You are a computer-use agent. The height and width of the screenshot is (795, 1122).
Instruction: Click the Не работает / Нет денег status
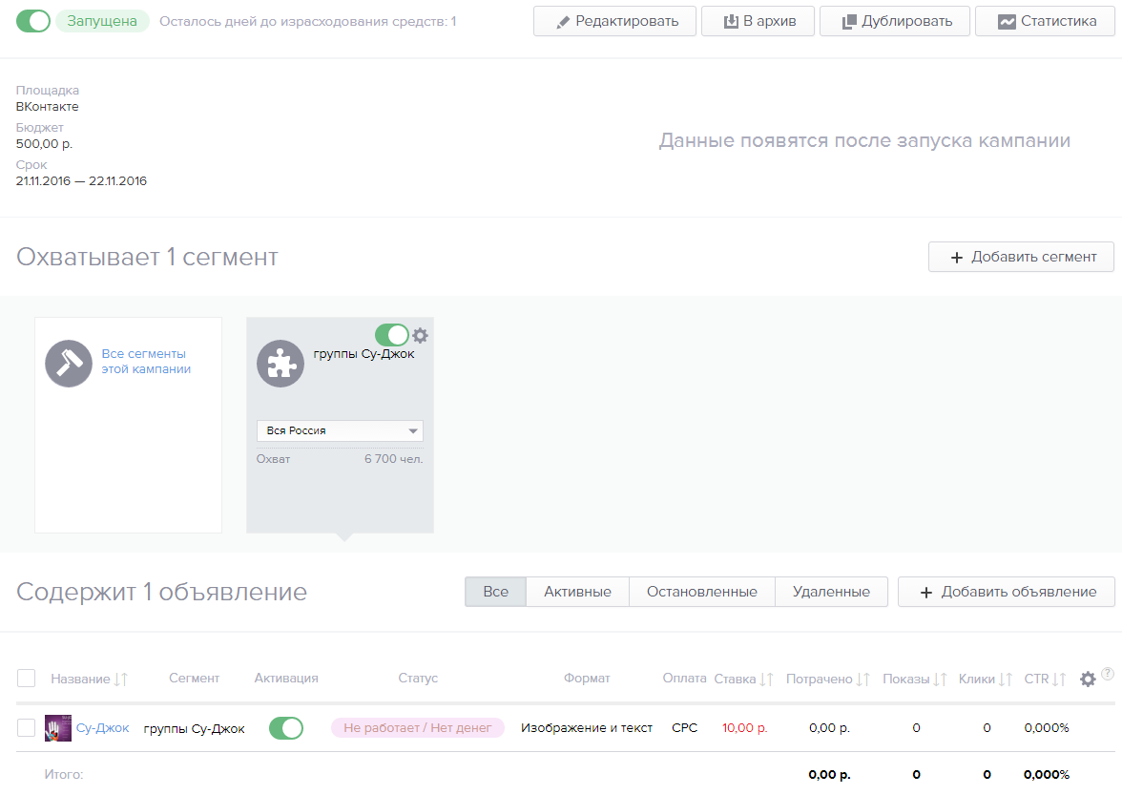418,728
